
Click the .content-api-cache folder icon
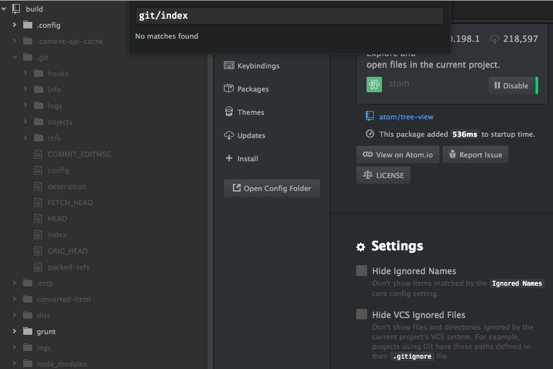tap(28, 41)
